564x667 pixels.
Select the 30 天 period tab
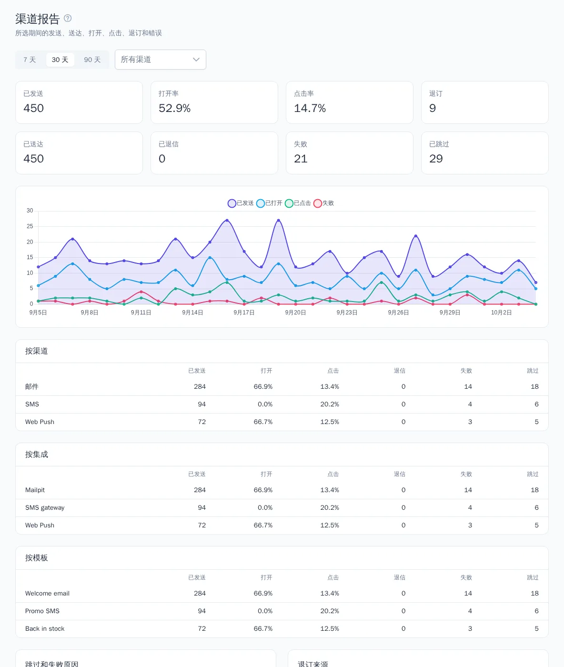click(x=60, y=60)
